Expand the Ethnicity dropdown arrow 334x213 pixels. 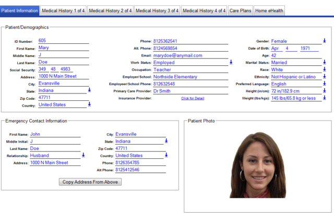click(x=325, y=76)
